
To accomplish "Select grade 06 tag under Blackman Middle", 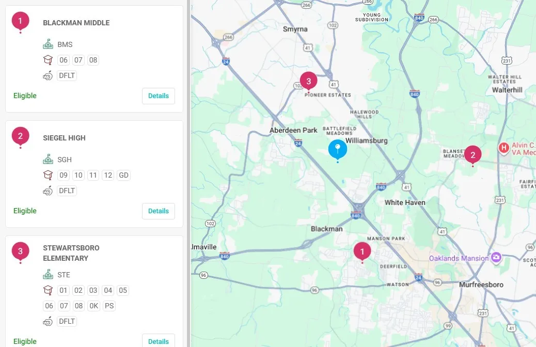I will (x=64, y=60).
